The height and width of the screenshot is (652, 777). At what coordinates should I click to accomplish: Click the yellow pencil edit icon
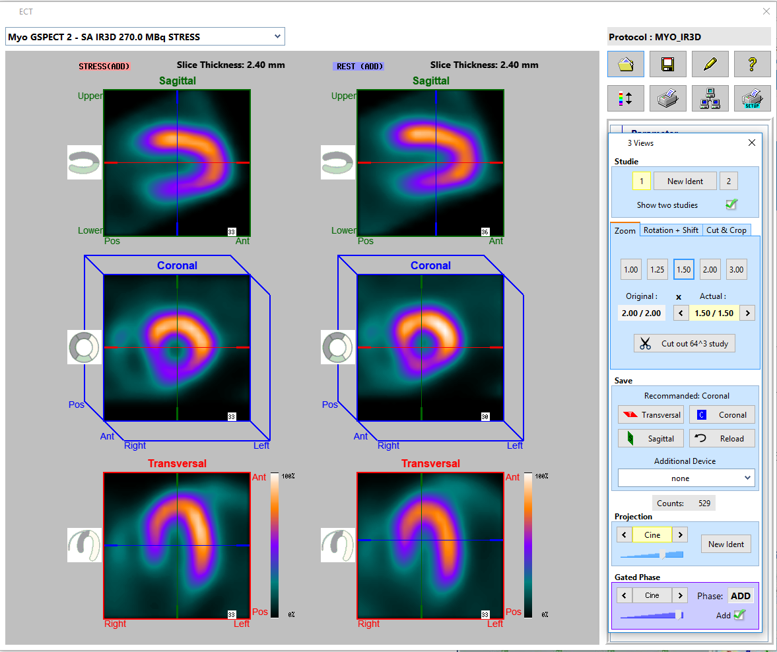710,64
